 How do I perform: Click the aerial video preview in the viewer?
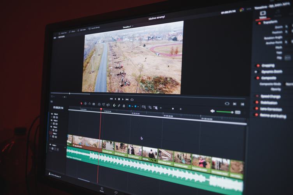pos(132,58)
